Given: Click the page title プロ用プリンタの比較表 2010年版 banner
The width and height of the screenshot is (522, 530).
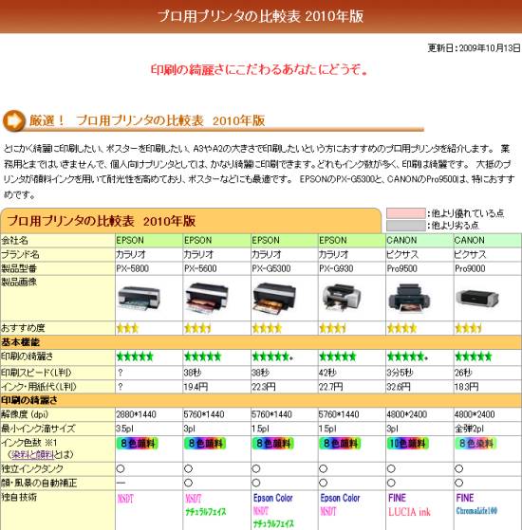Looking at the screenshot, I should [261, 16].
